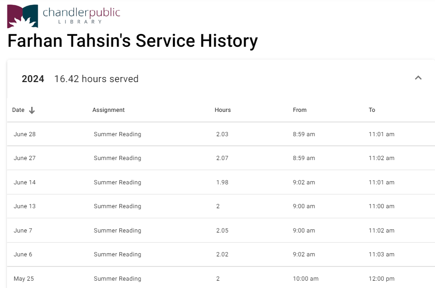The width and height of the screenshot is (435, 288).
Task: Click the 12:00 pm end time
Action: [381, 279]
